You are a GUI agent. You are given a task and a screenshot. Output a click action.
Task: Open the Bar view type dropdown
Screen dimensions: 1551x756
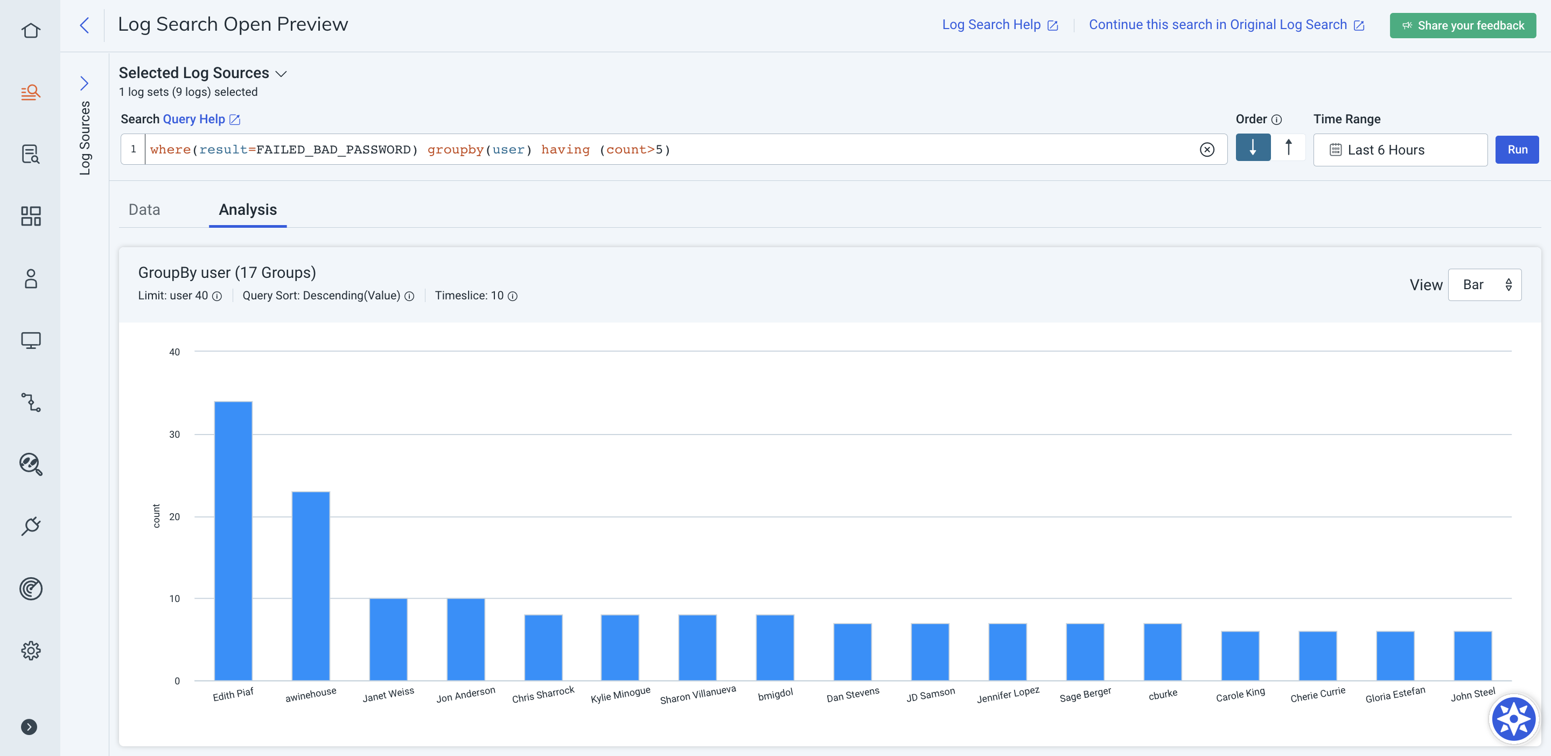(x=1484, y=285)
